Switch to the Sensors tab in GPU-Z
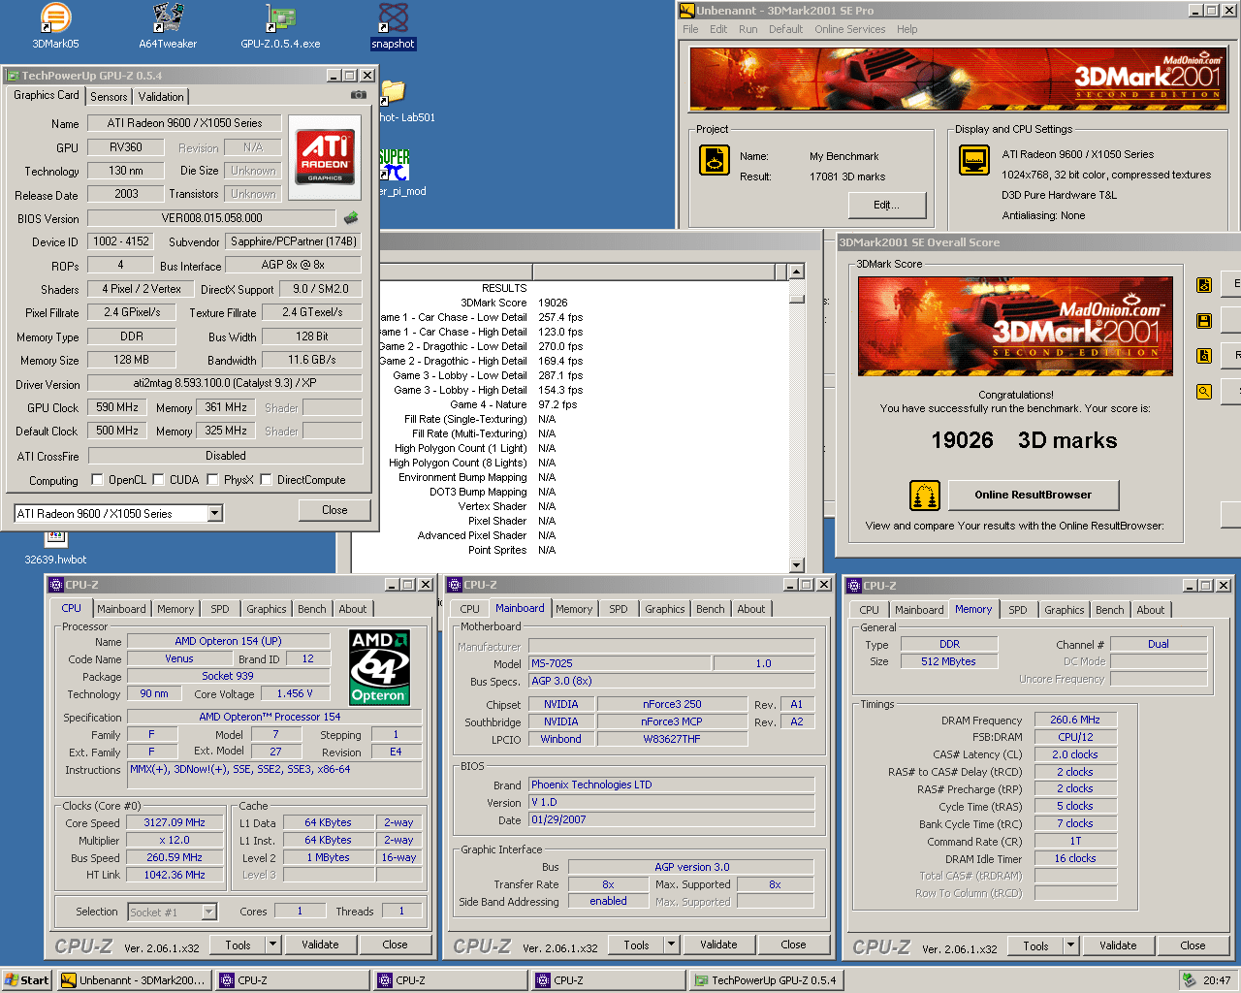1241x993 pixels. point(109,97)
